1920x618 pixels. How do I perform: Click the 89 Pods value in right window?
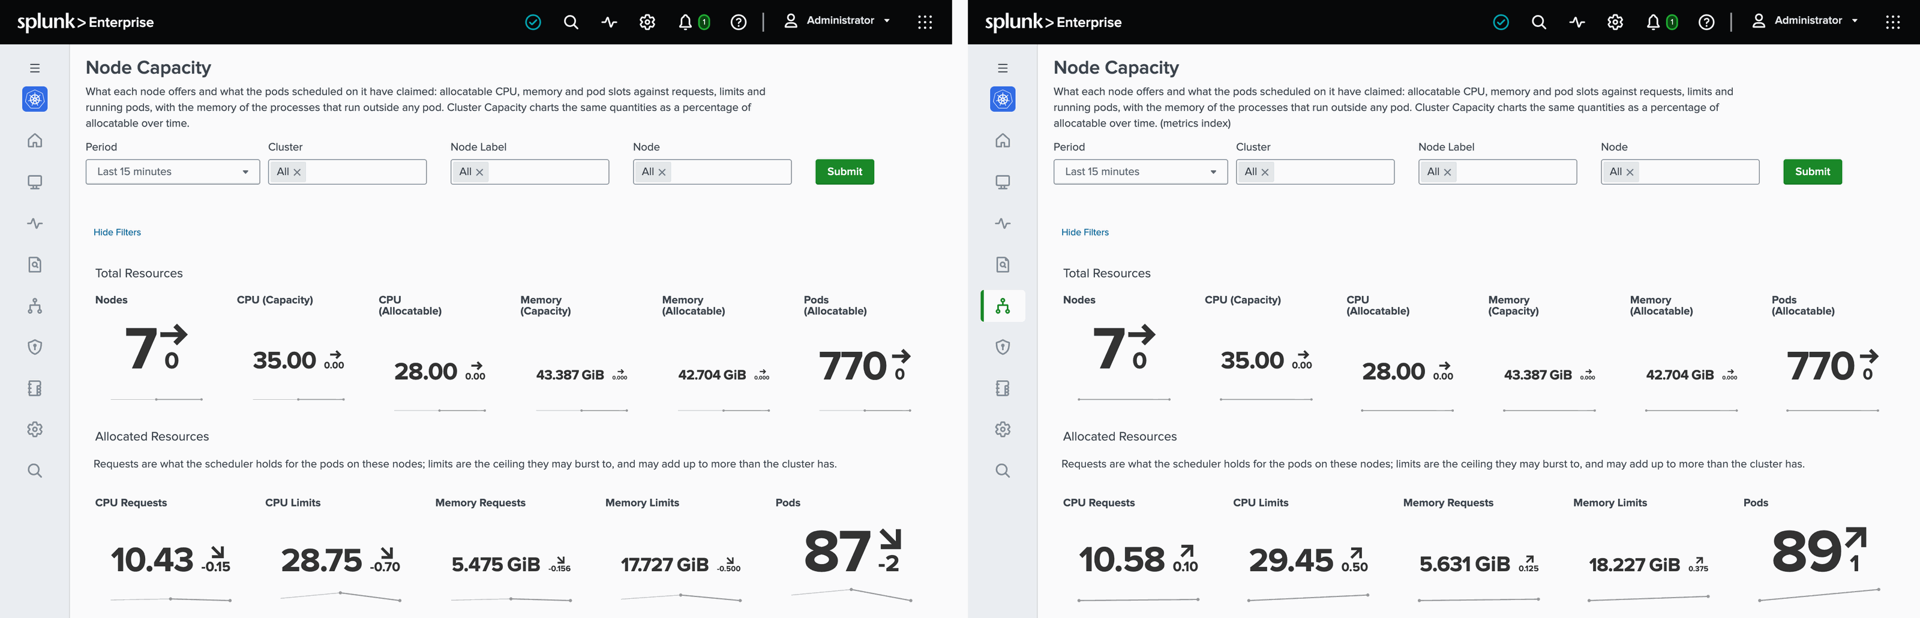pyautogui.click(x=1806, y=551)
